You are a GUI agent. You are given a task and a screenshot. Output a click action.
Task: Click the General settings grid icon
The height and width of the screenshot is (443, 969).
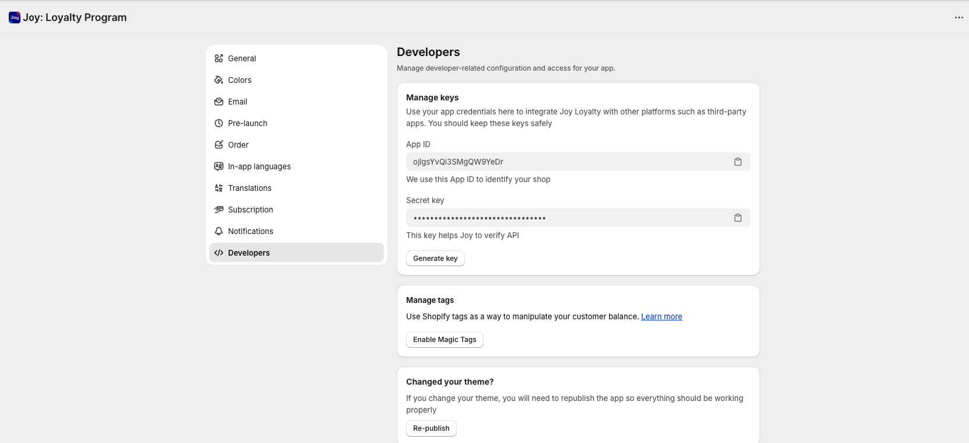219,58
